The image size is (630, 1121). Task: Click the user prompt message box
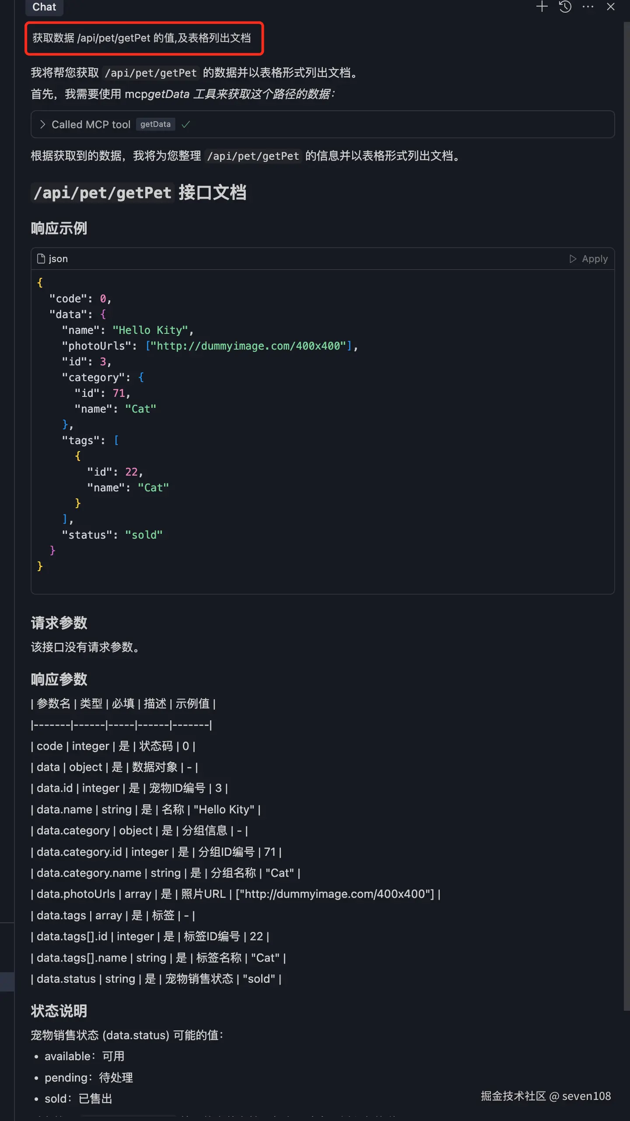[x=144, y=39]
